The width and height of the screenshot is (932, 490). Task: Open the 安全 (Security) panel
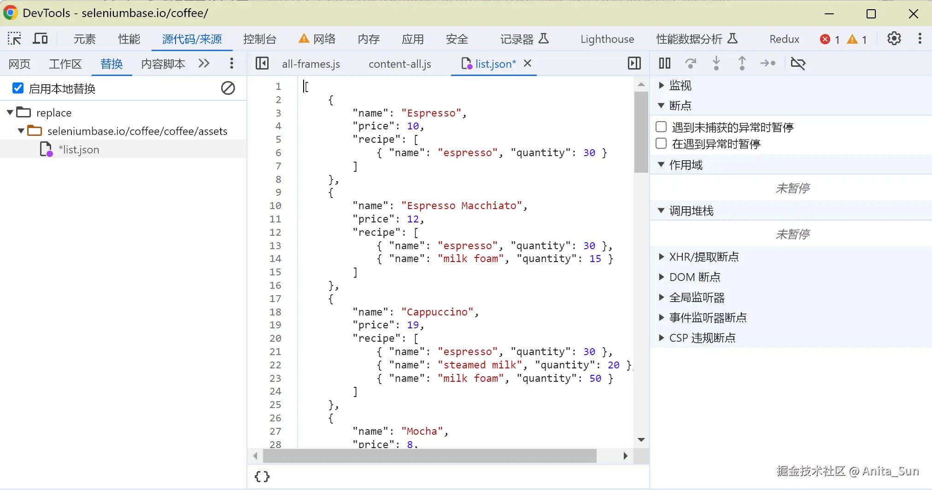click(x=457, y=39)
